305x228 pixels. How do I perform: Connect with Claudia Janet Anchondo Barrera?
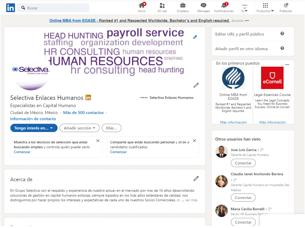pos(243,198)
